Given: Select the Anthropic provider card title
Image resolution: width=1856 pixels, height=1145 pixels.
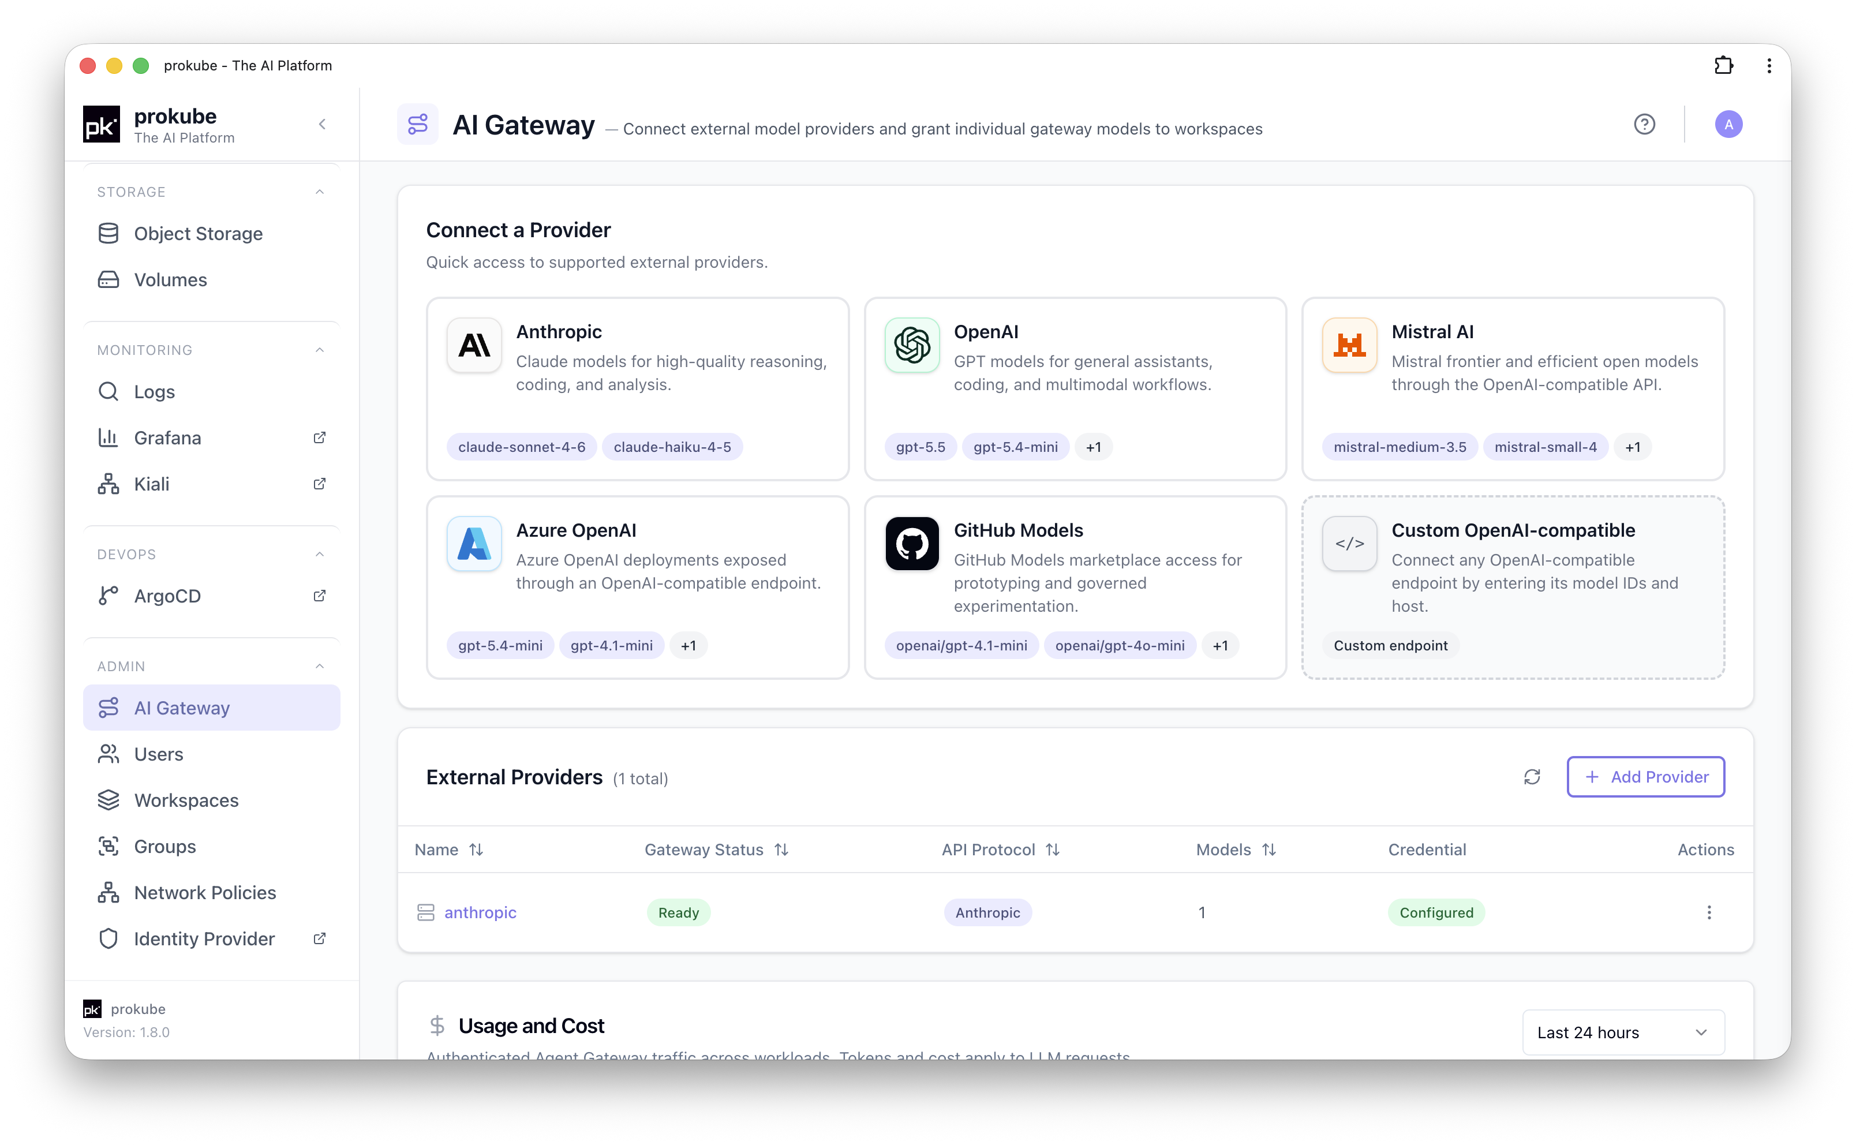Looking at the screenshot, I should click(x=559, y=332).
